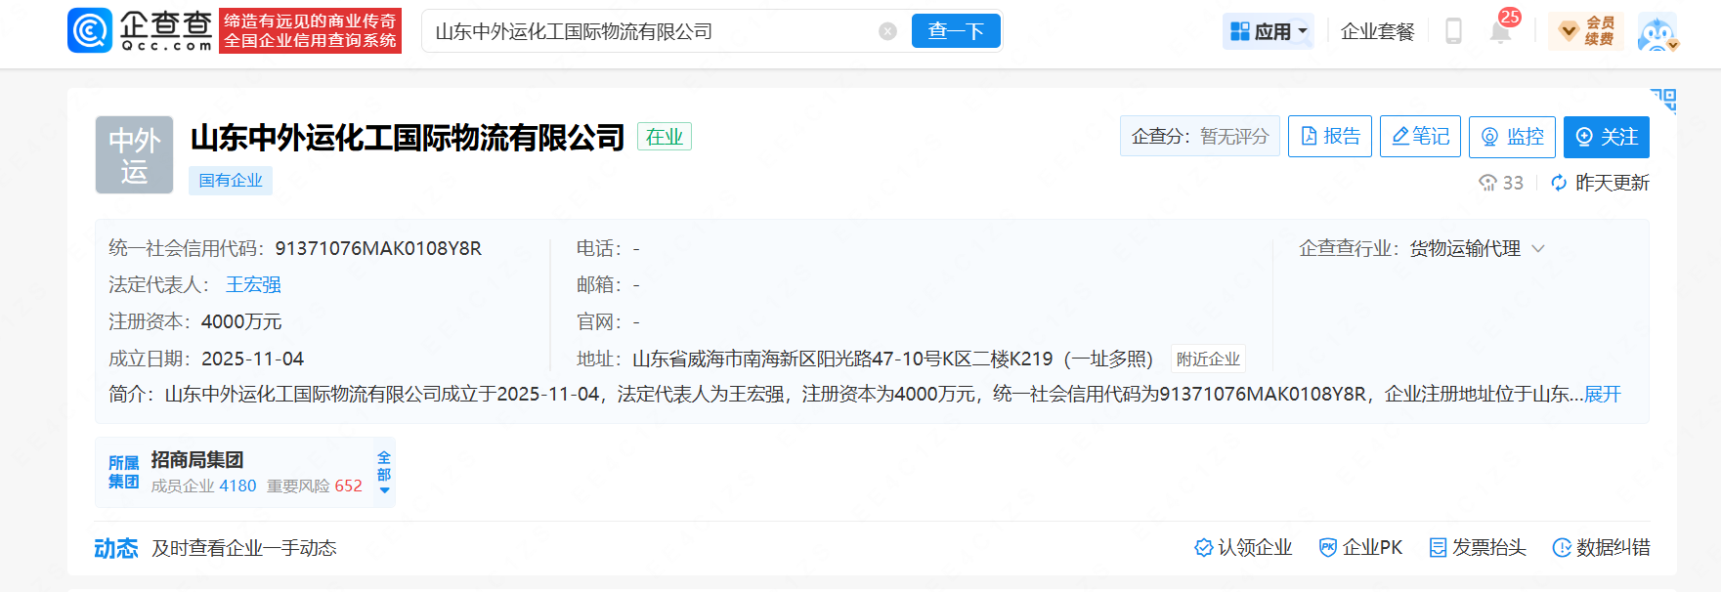Open 企业套餐 menu item

pyautogui.click(x=1377, y=31)
